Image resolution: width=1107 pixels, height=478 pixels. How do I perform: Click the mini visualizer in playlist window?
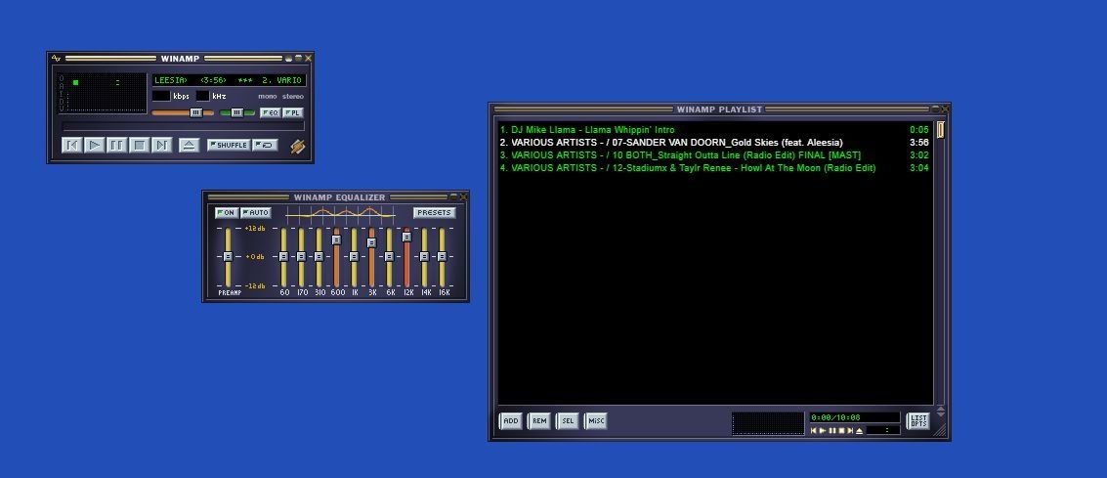tap(768, 423)
